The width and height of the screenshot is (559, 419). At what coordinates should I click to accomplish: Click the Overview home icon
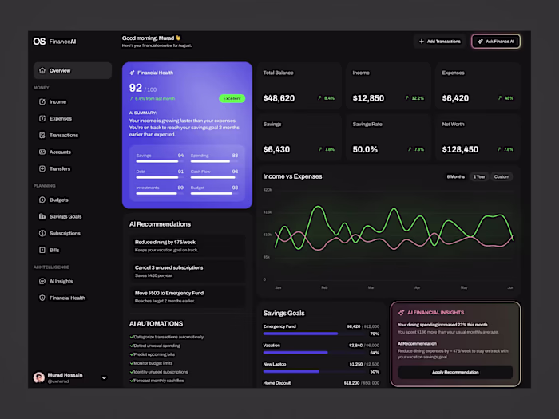(42, 70)
